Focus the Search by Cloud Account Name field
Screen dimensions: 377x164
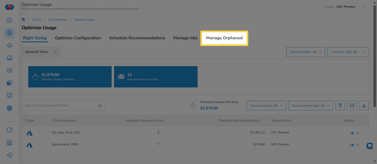[x=63, y=106]
